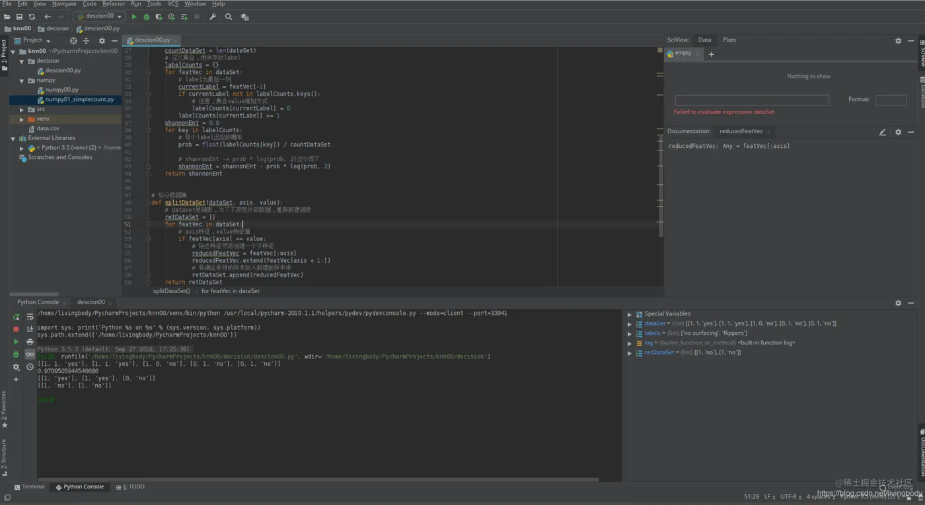Toggle scroll to end in the console
Viewport: 925px width, 505px height.
tap(30, 329)
